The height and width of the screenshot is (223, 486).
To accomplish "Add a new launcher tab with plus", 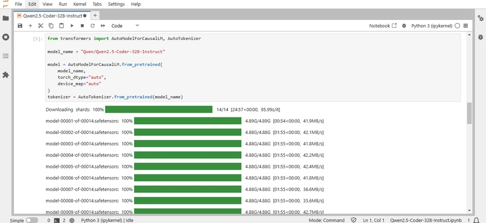I will click(x=95, y=16).
